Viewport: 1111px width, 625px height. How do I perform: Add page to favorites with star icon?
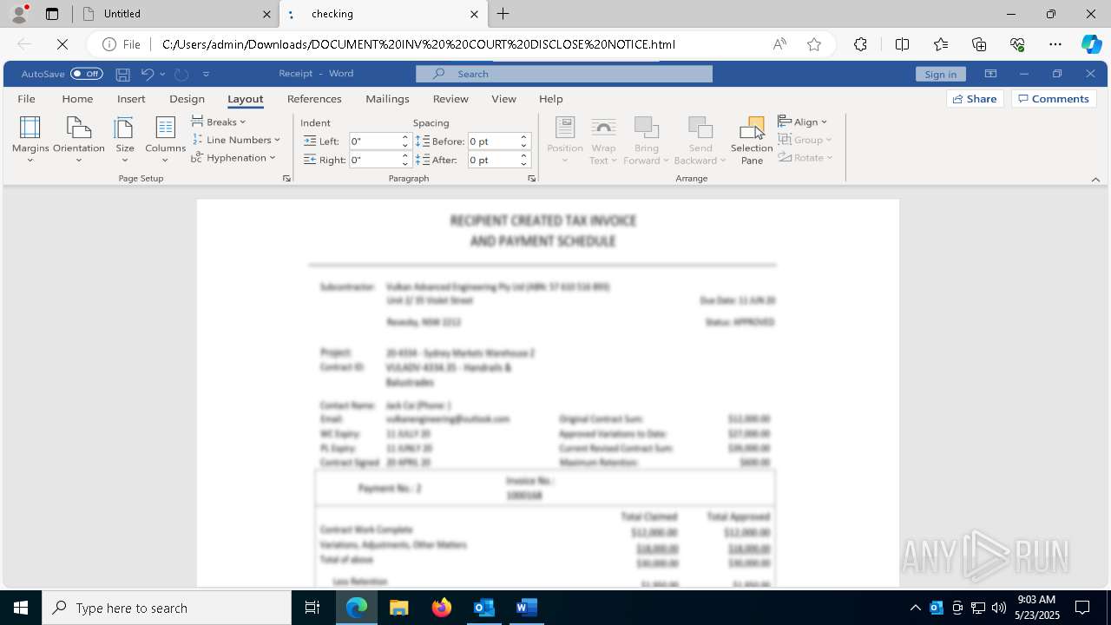[x=814, y=44]
